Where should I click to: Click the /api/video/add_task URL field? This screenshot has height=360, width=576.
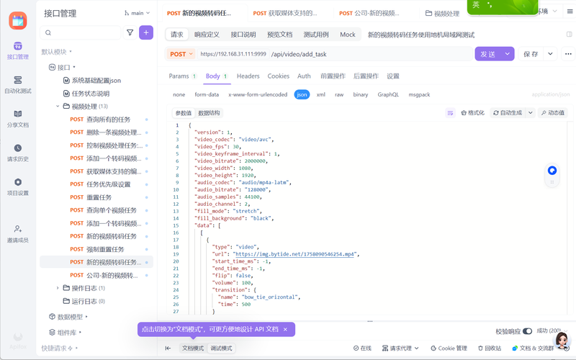pos(371,54)
